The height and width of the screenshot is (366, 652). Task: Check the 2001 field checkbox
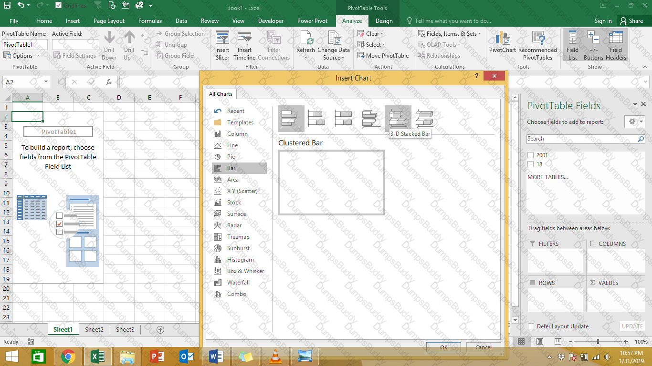click(x=530, y=155)
